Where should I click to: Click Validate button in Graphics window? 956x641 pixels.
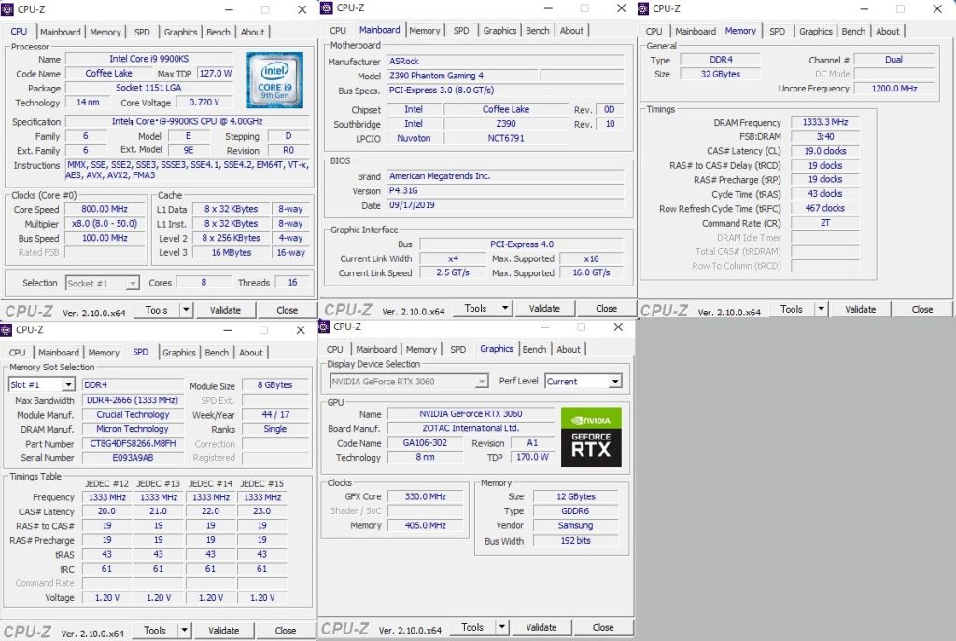point(541,627)
